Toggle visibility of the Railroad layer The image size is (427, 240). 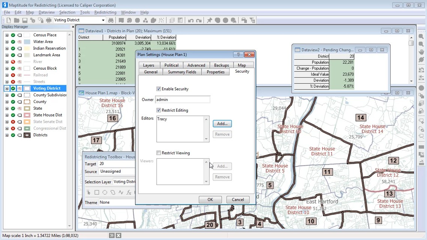[x=13, y=75]
